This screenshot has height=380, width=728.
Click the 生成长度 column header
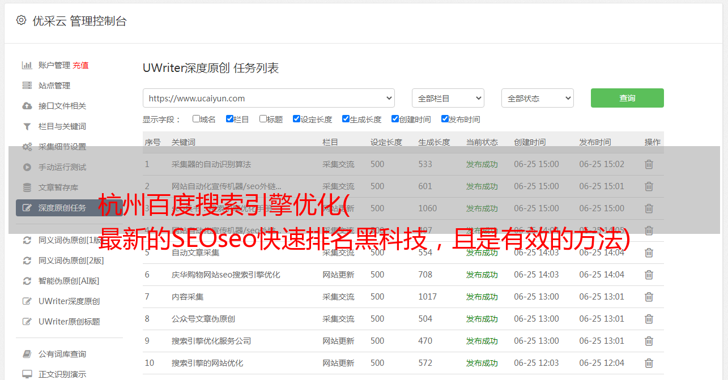click(x=434, y=142)
